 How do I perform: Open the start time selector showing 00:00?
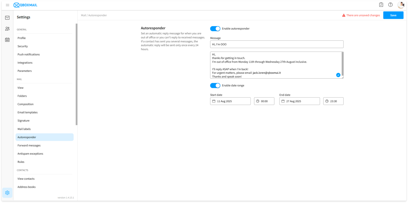pyautogui.click(x=264, y=101)
